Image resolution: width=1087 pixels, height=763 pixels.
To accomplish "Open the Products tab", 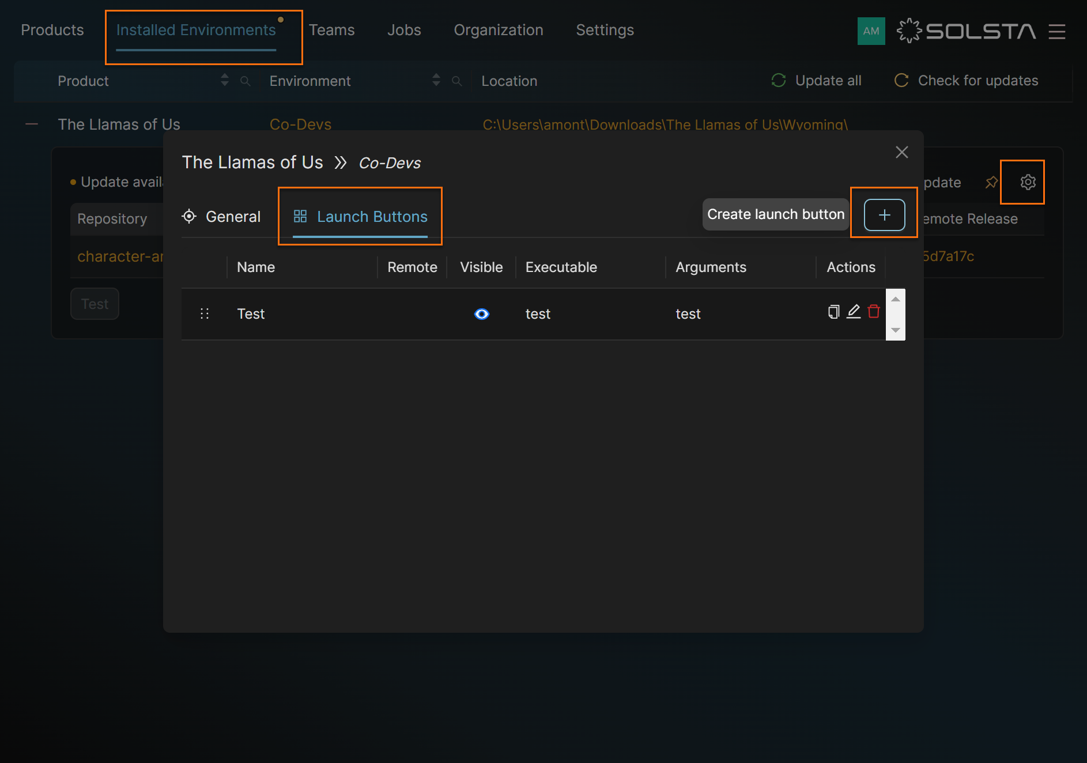I will point(52,30).
